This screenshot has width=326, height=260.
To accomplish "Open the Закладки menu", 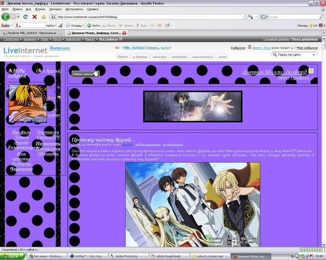I will tap(55, 9).
